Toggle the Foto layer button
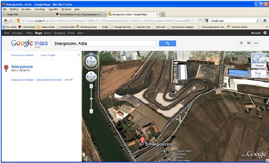 pyautogui.click(x=258, y=73)
